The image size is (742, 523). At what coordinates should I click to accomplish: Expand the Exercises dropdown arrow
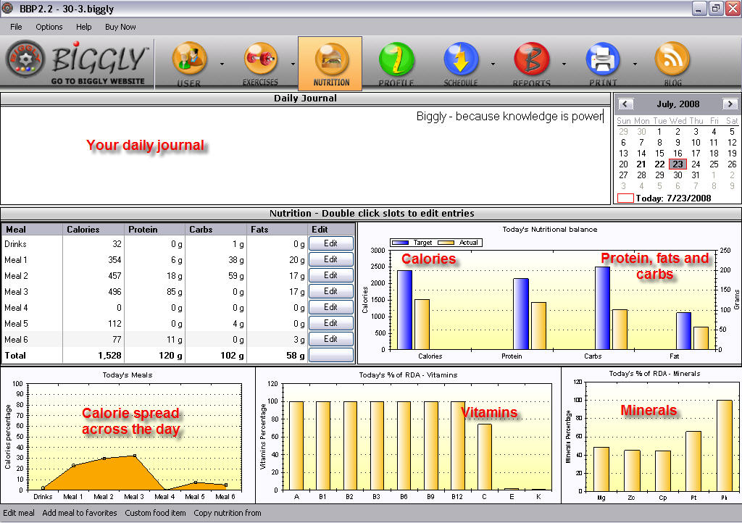point(293,64)
